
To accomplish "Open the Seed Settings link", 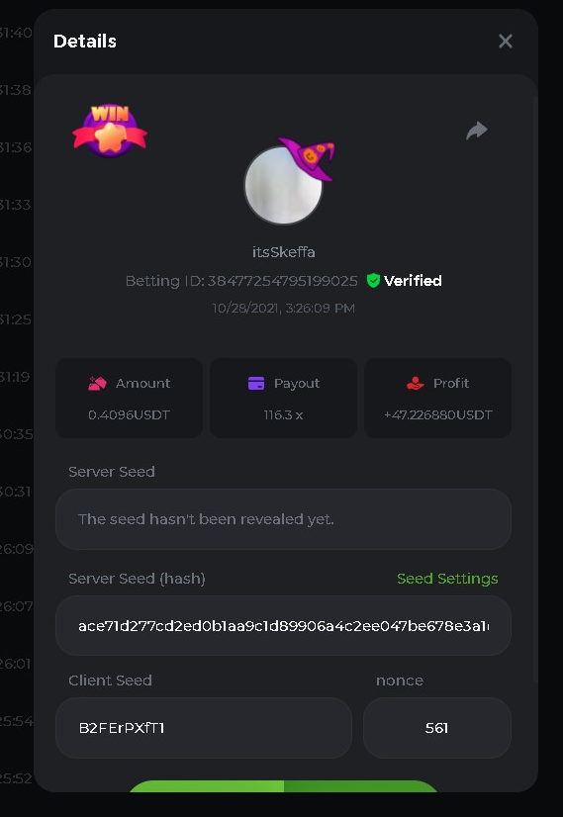I will tap(447, 579).
